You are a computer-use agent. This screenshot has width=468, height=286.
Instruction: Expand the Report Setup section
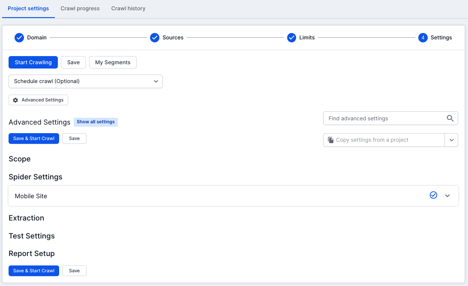click(32, 253)
